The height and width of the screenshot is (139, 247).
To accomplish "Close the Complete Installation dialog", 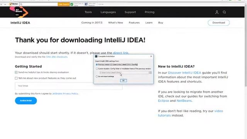I will 151,56.
